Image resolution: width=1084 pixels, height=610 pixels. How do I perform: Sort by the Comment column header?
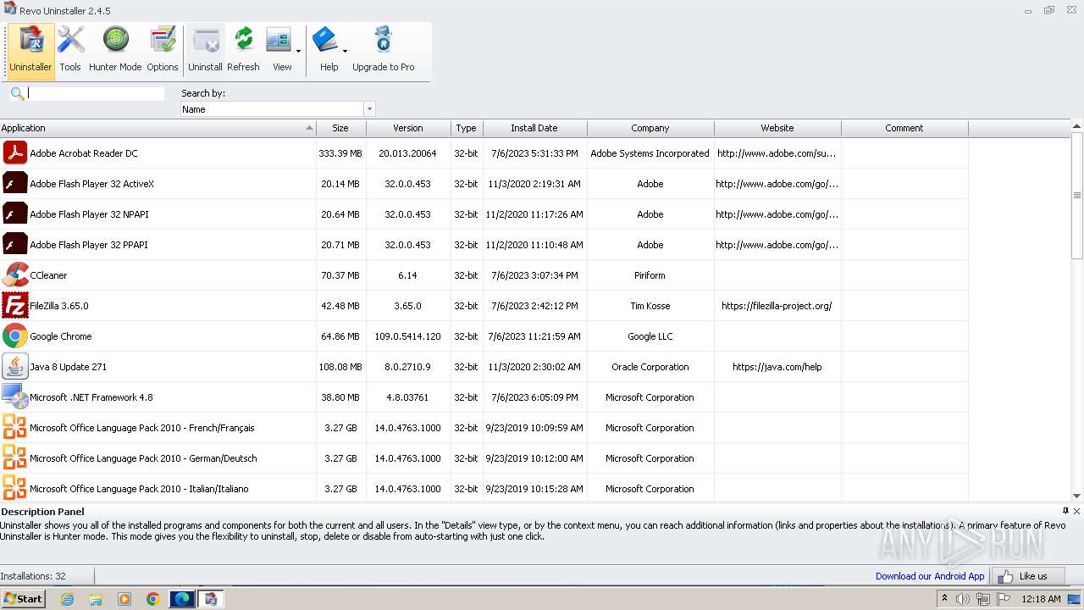coord(904,128)
